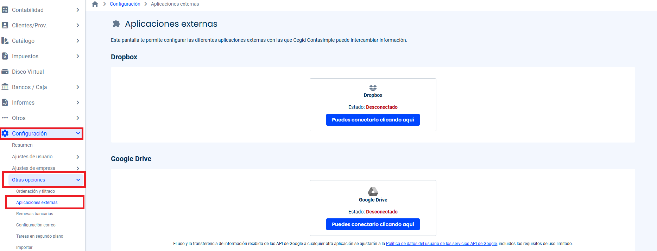This screenshot has height=251, width=657.
Task: Select Resumen under Configuración
Action: click(x=22, y=145)
